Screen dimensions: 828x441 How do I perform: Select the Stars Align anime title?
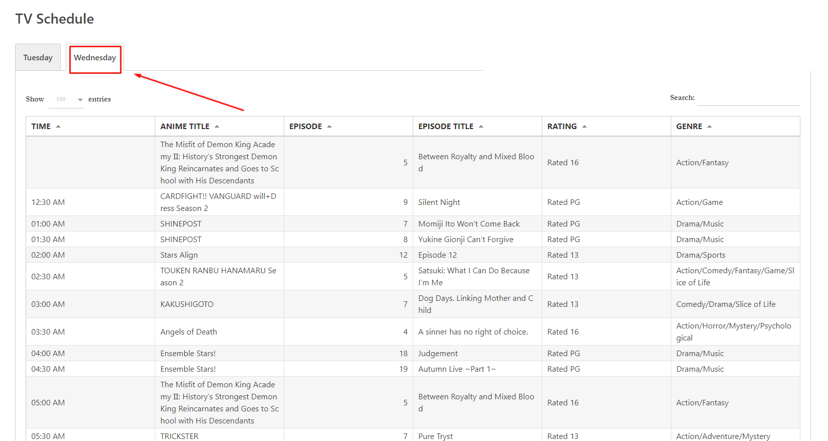tap(179, 255)
